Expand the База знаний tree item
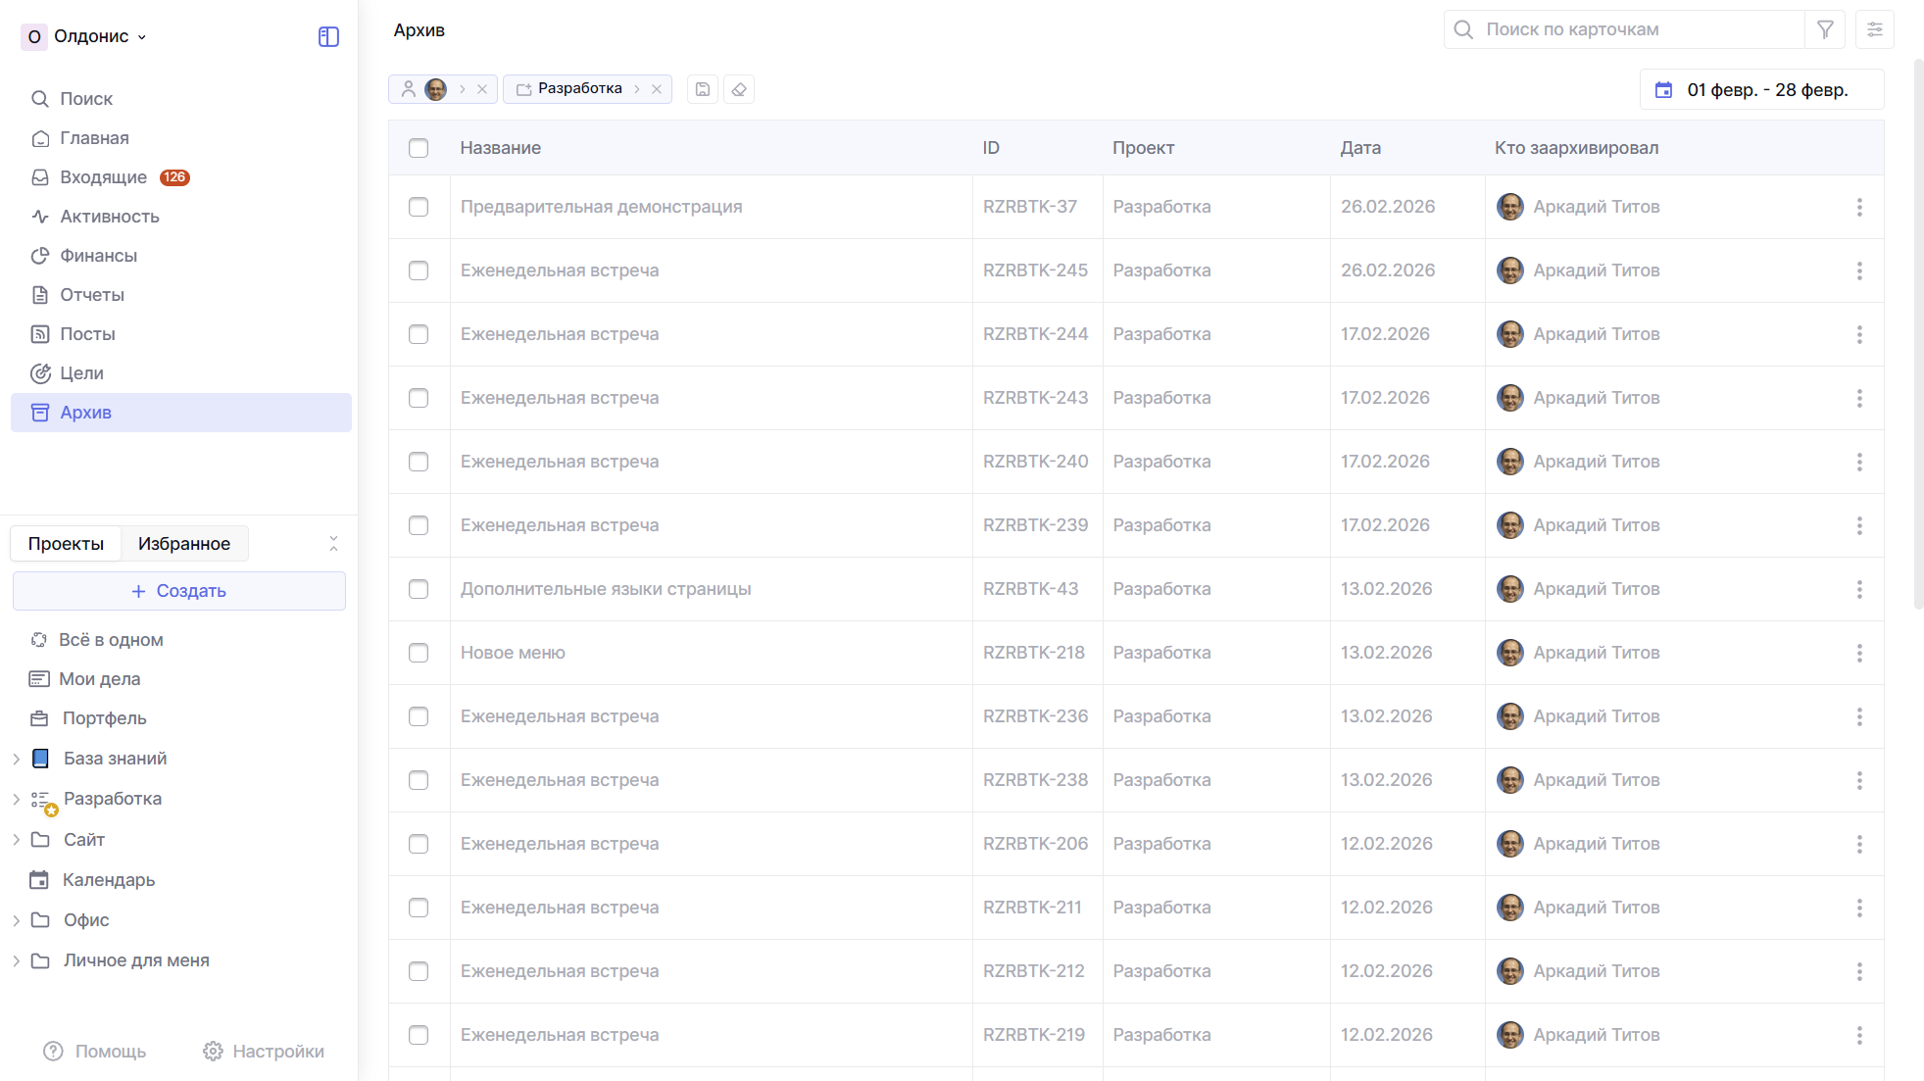This screenshot has height=1081, width=1924. pos(16,759)
